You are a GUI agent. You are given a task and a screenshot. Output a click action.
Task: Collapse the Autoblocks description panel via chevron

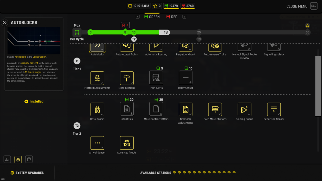click(5, 23)
